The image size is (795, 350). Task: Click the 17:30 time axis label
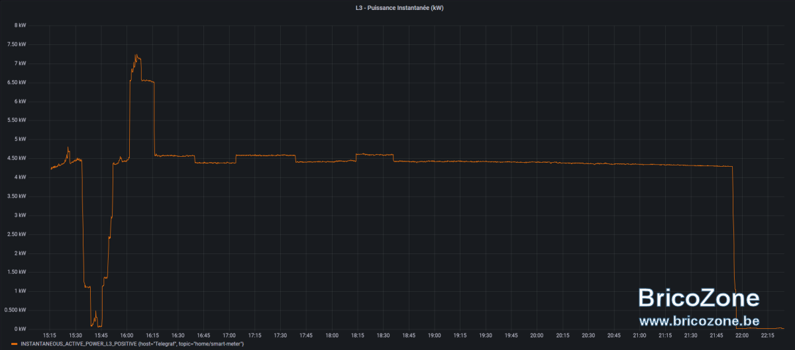pos(281,335)
